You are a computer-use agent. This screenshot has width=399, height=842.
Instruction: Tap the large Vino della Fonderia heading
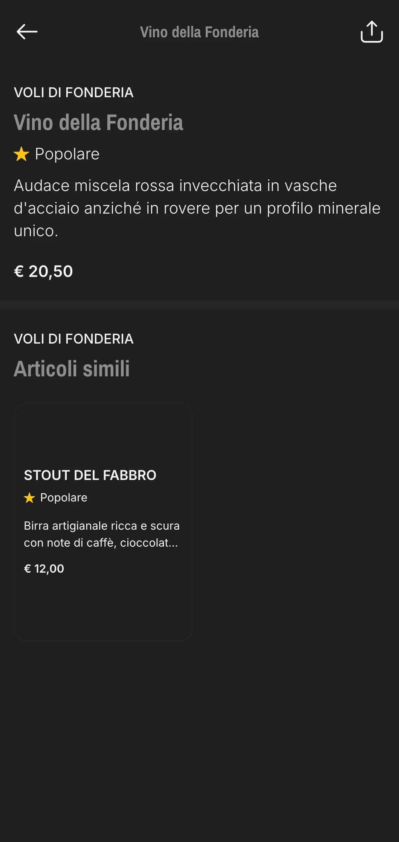click(98, 122)
